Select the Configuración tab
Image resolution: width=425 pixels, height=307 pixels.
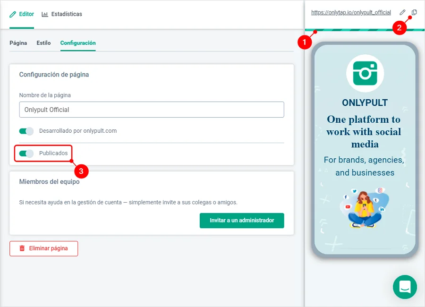coord(78,43)
